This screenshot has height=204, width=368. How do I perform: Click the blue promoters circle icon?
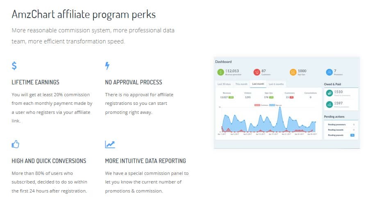pyautogui.click(x=329, y=72)
